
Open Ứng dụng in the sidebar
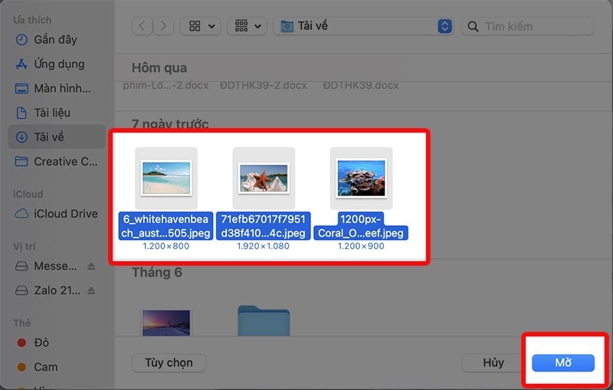[x=58, y=64]
